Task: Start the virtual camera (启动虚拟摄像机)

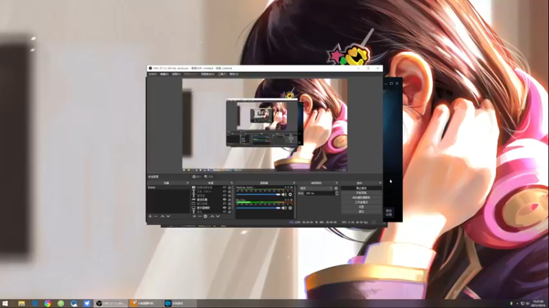Action: point(362,198)
